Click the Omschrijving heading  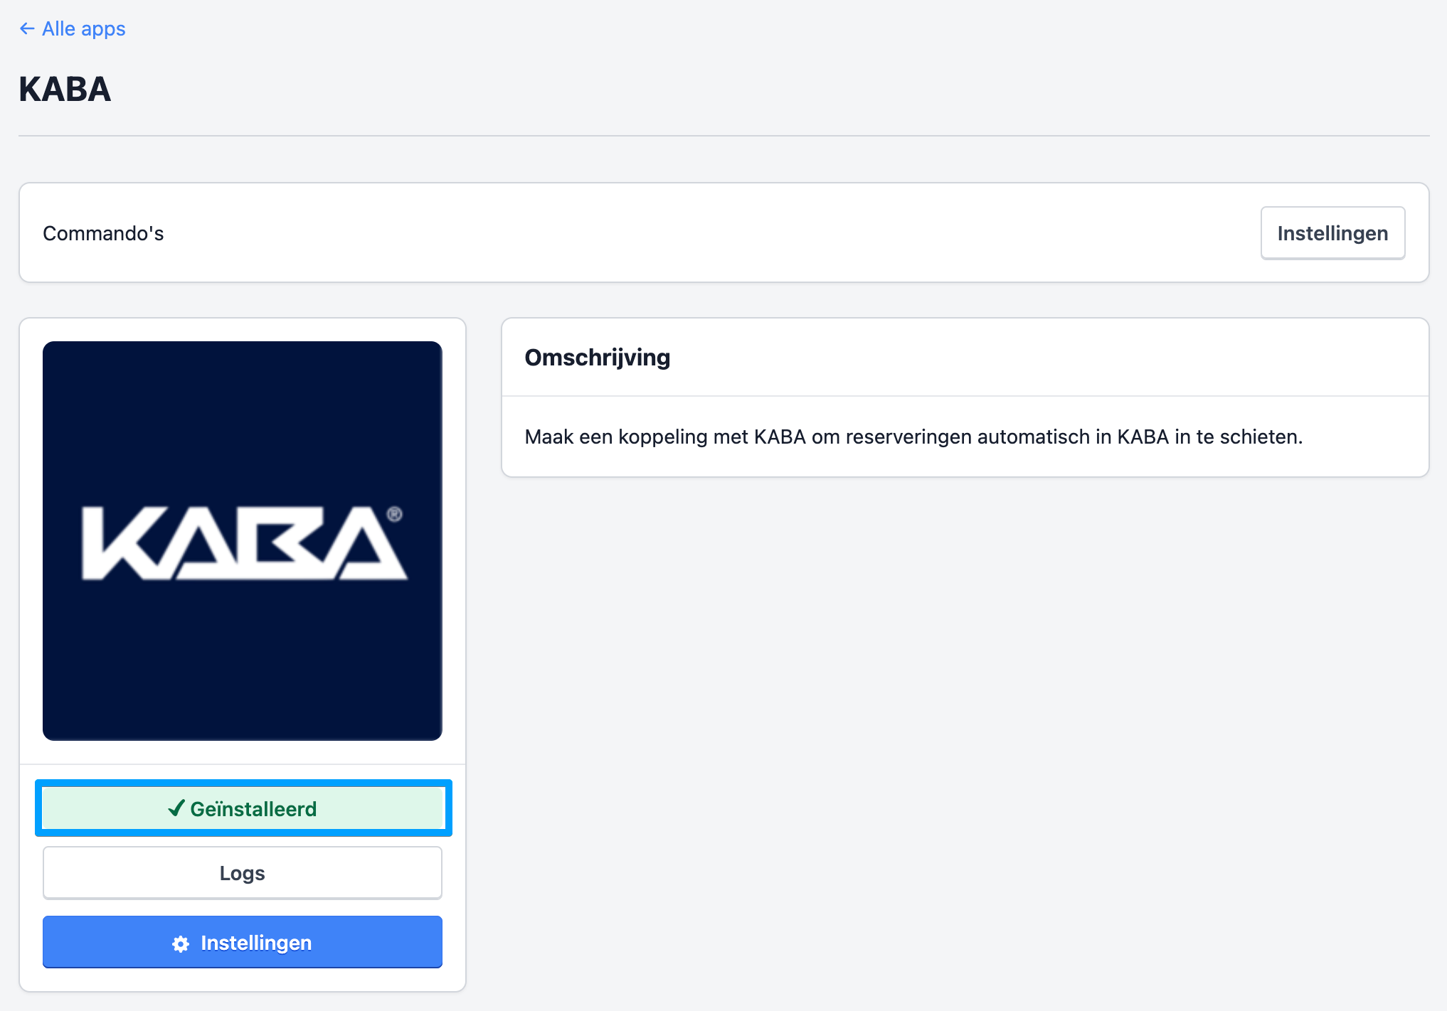coord(597,358)
